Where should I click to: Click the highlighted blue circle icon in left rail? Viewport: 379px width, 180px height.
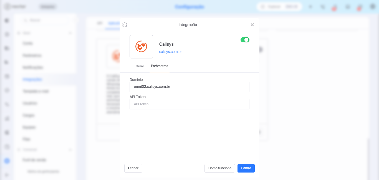point(7,161)
